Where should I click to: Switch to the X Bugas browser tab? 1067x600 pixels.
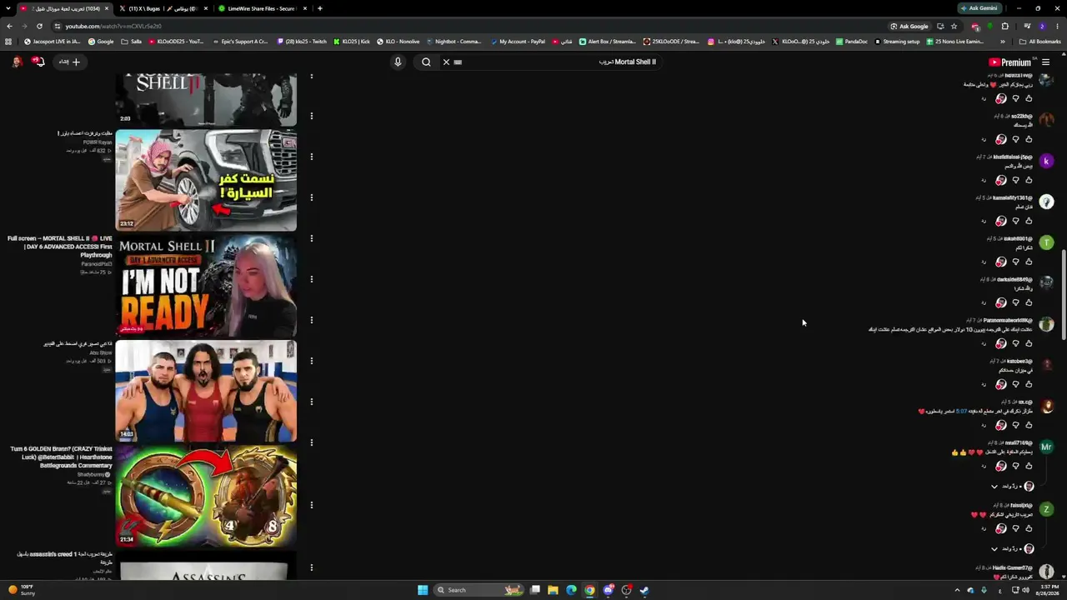163,8
